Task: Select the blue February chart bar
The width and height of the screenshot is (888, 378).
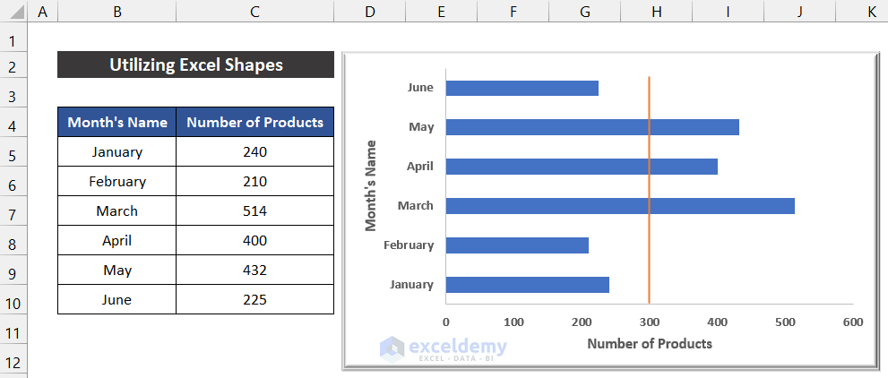Action: (x=517, y=245)
